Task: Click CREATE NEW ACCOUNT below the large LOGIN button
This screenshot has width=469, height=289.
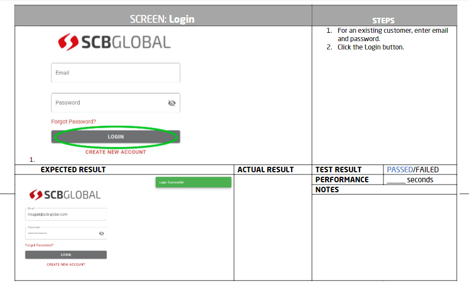Action: (x=116, y=152)
